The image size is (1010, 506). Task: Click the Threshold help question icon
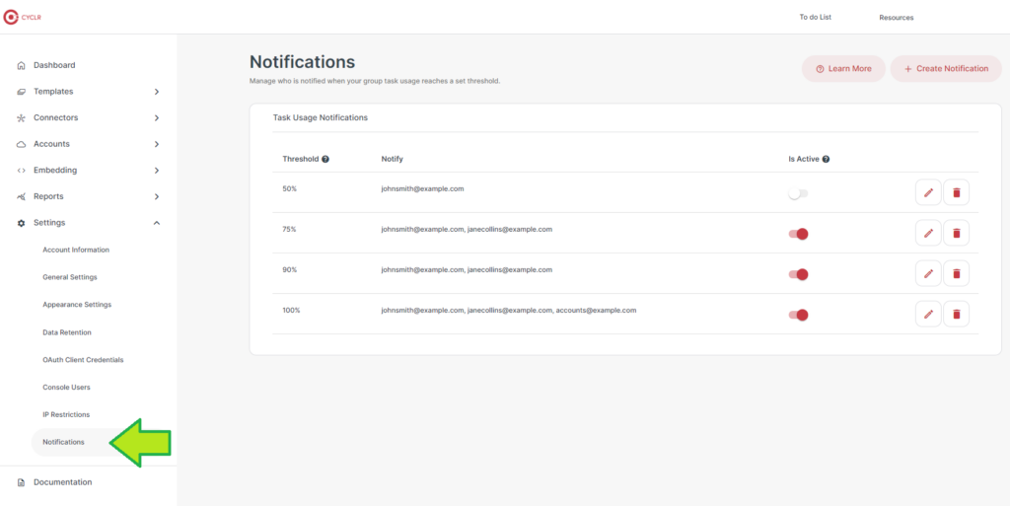[x=325, y=159]
